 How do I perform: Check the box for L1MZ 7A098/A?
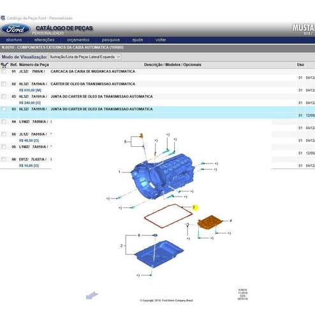pyautogui.click(x=4, y=121)
